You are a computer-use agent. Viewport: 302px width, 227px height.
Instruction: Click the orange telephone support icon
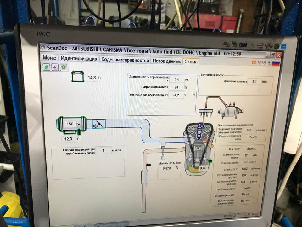pos(254,62)
